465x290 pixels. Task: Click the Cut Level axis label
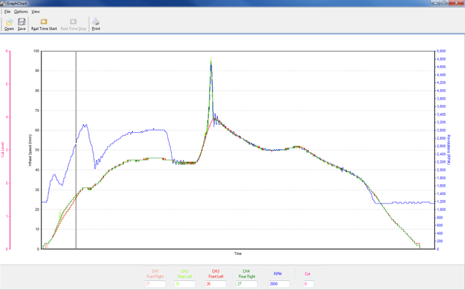point(3,150)
